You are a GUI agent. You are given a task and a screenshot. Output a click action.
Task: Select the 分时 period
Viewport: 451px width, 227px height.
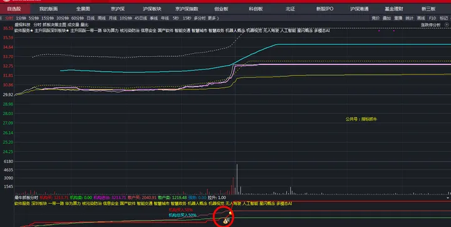pyautogui.click(x=9, y=18)
